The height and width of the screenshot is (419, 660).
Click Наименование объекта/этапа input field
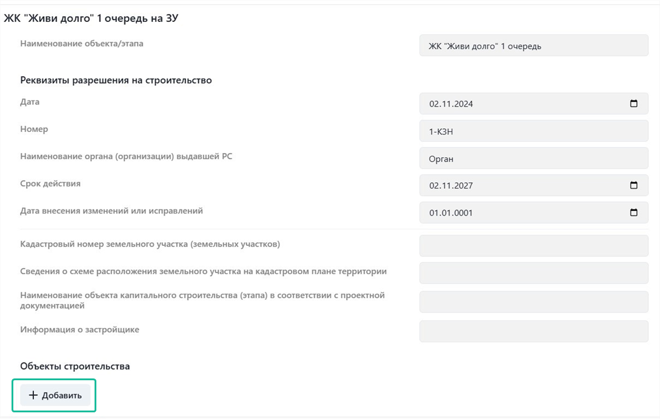(534, 45)
